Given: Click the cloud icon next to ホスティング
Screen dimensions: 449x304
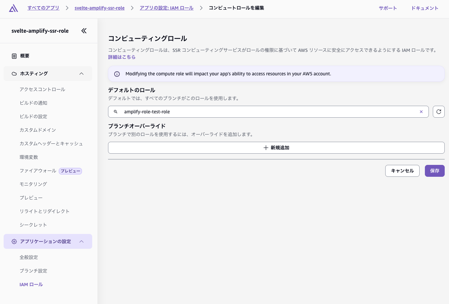Looking at the screenshot, I should (14, 73).
